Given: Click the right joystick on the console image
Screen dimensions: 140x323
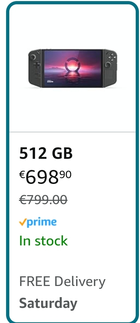Looking at the screenshot, I should tap(108, 65).
